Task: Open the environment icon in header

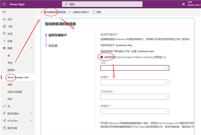Action: point(184,4)
